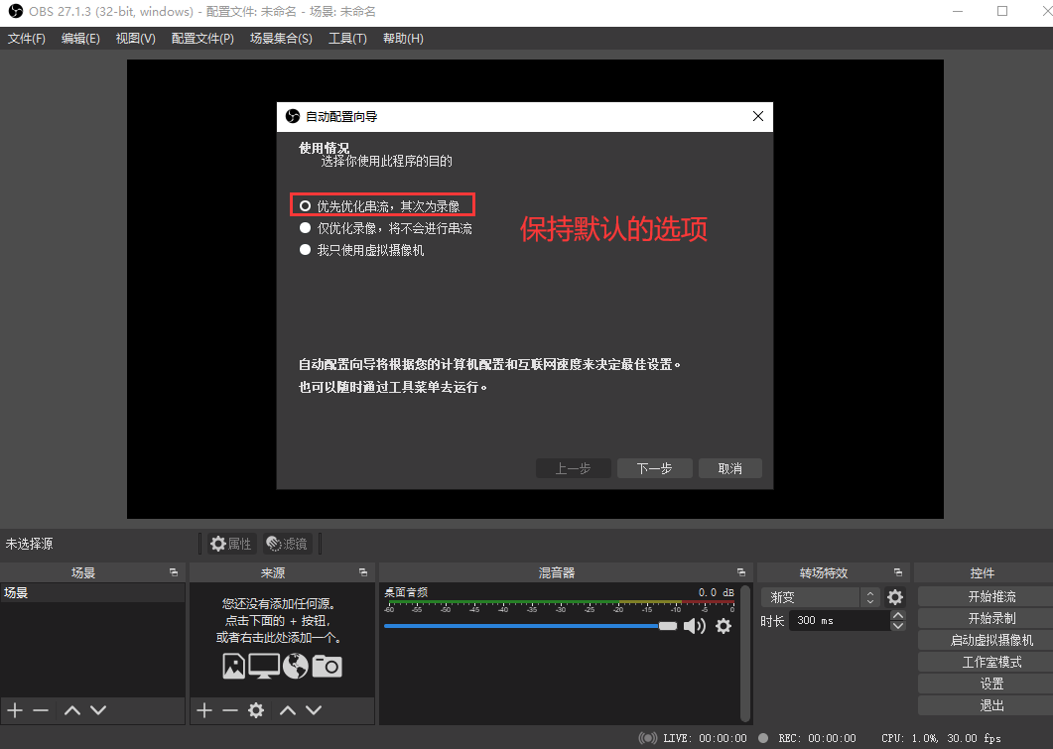The width and height of the screenshot is (1053, 749).
Task: Pop out the 转场特效 dock panel
Action: (898, 572)
